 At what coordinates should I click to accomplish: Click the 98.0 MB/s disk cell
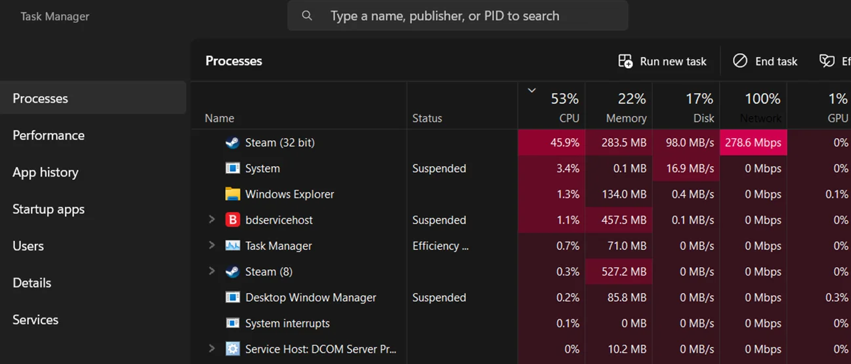(x=686, y=143)
